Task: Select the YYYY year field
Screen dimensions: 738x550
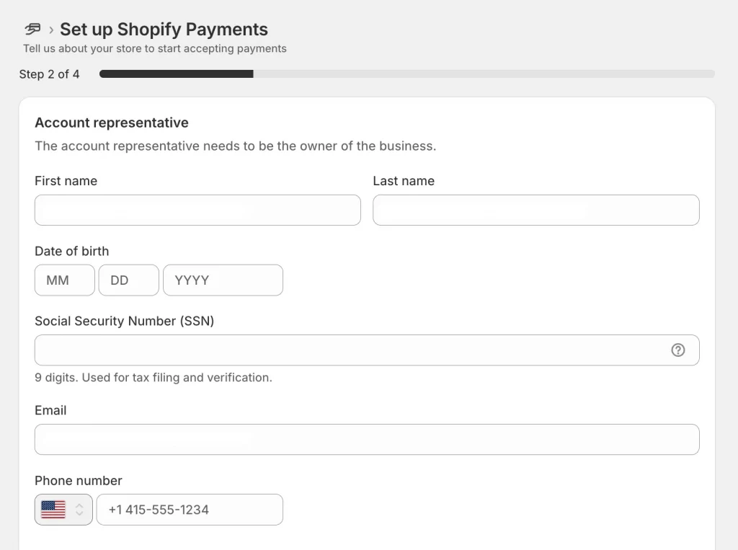Action: (223, 280)
